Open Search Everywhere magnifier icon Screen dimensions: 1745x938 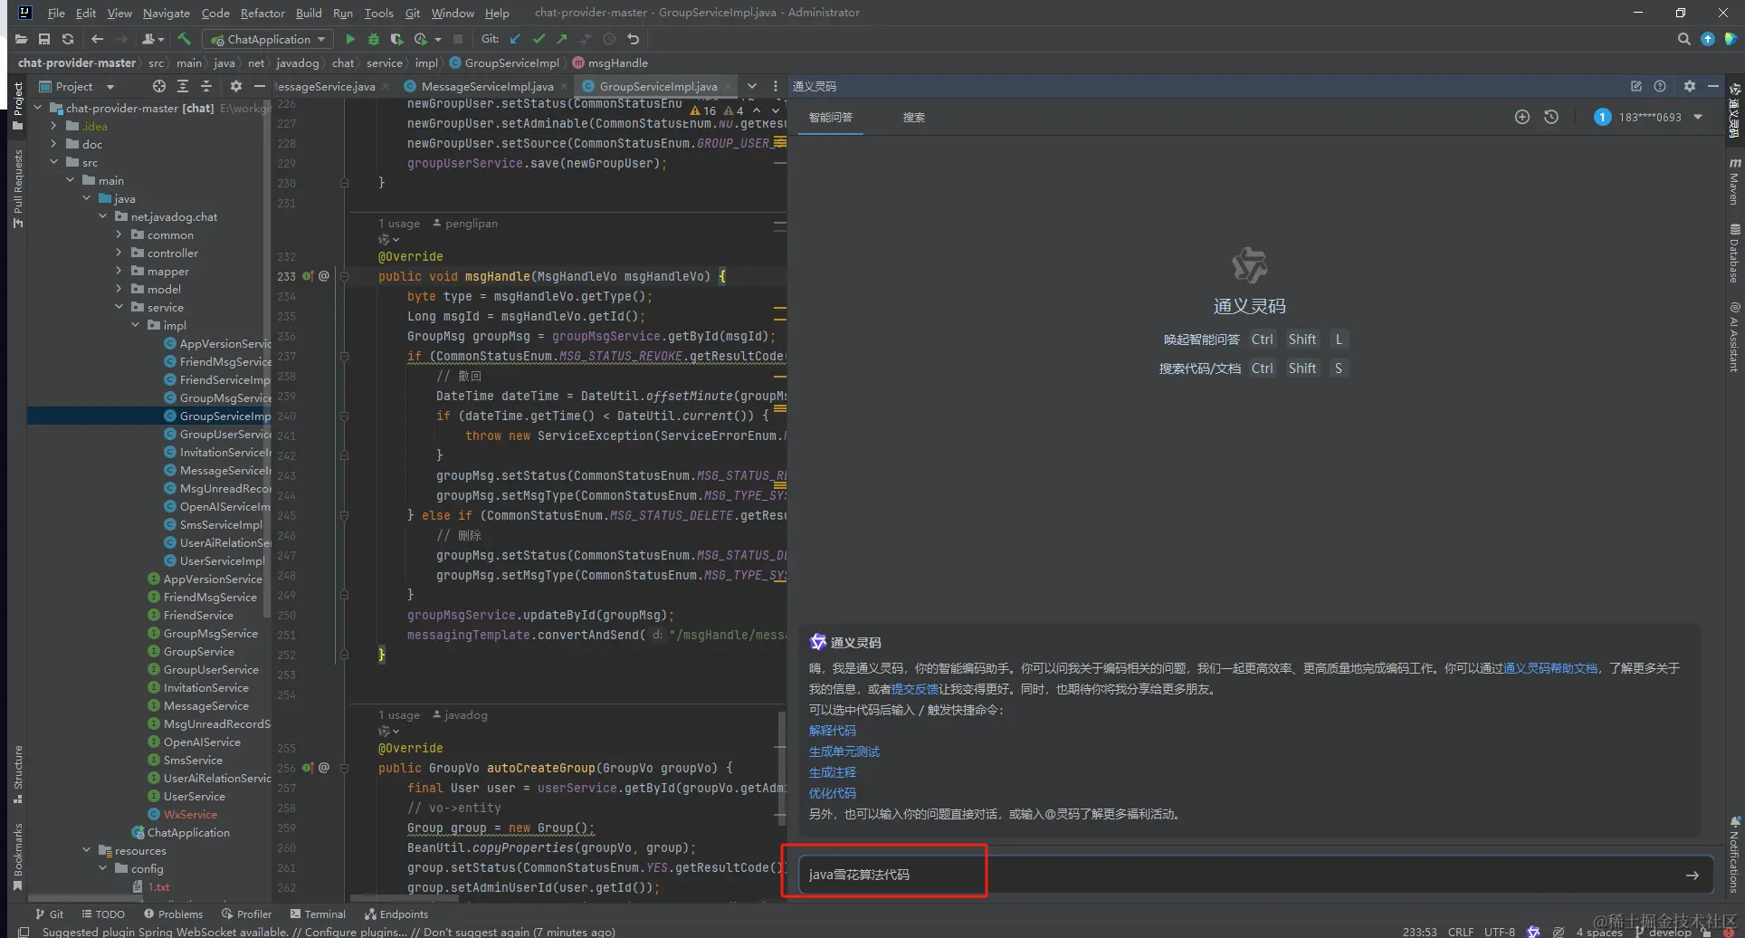tap(1683, 39)
